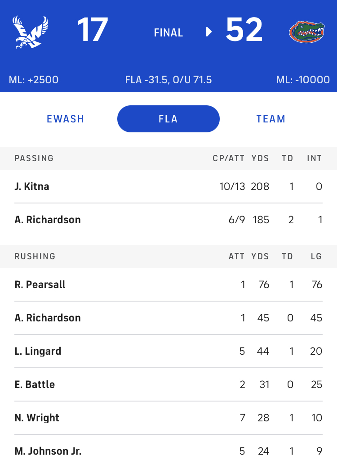This screenshot has height=465, width=337.
Task: Click the PASSING section header
Action: click(x=168, y=158)
